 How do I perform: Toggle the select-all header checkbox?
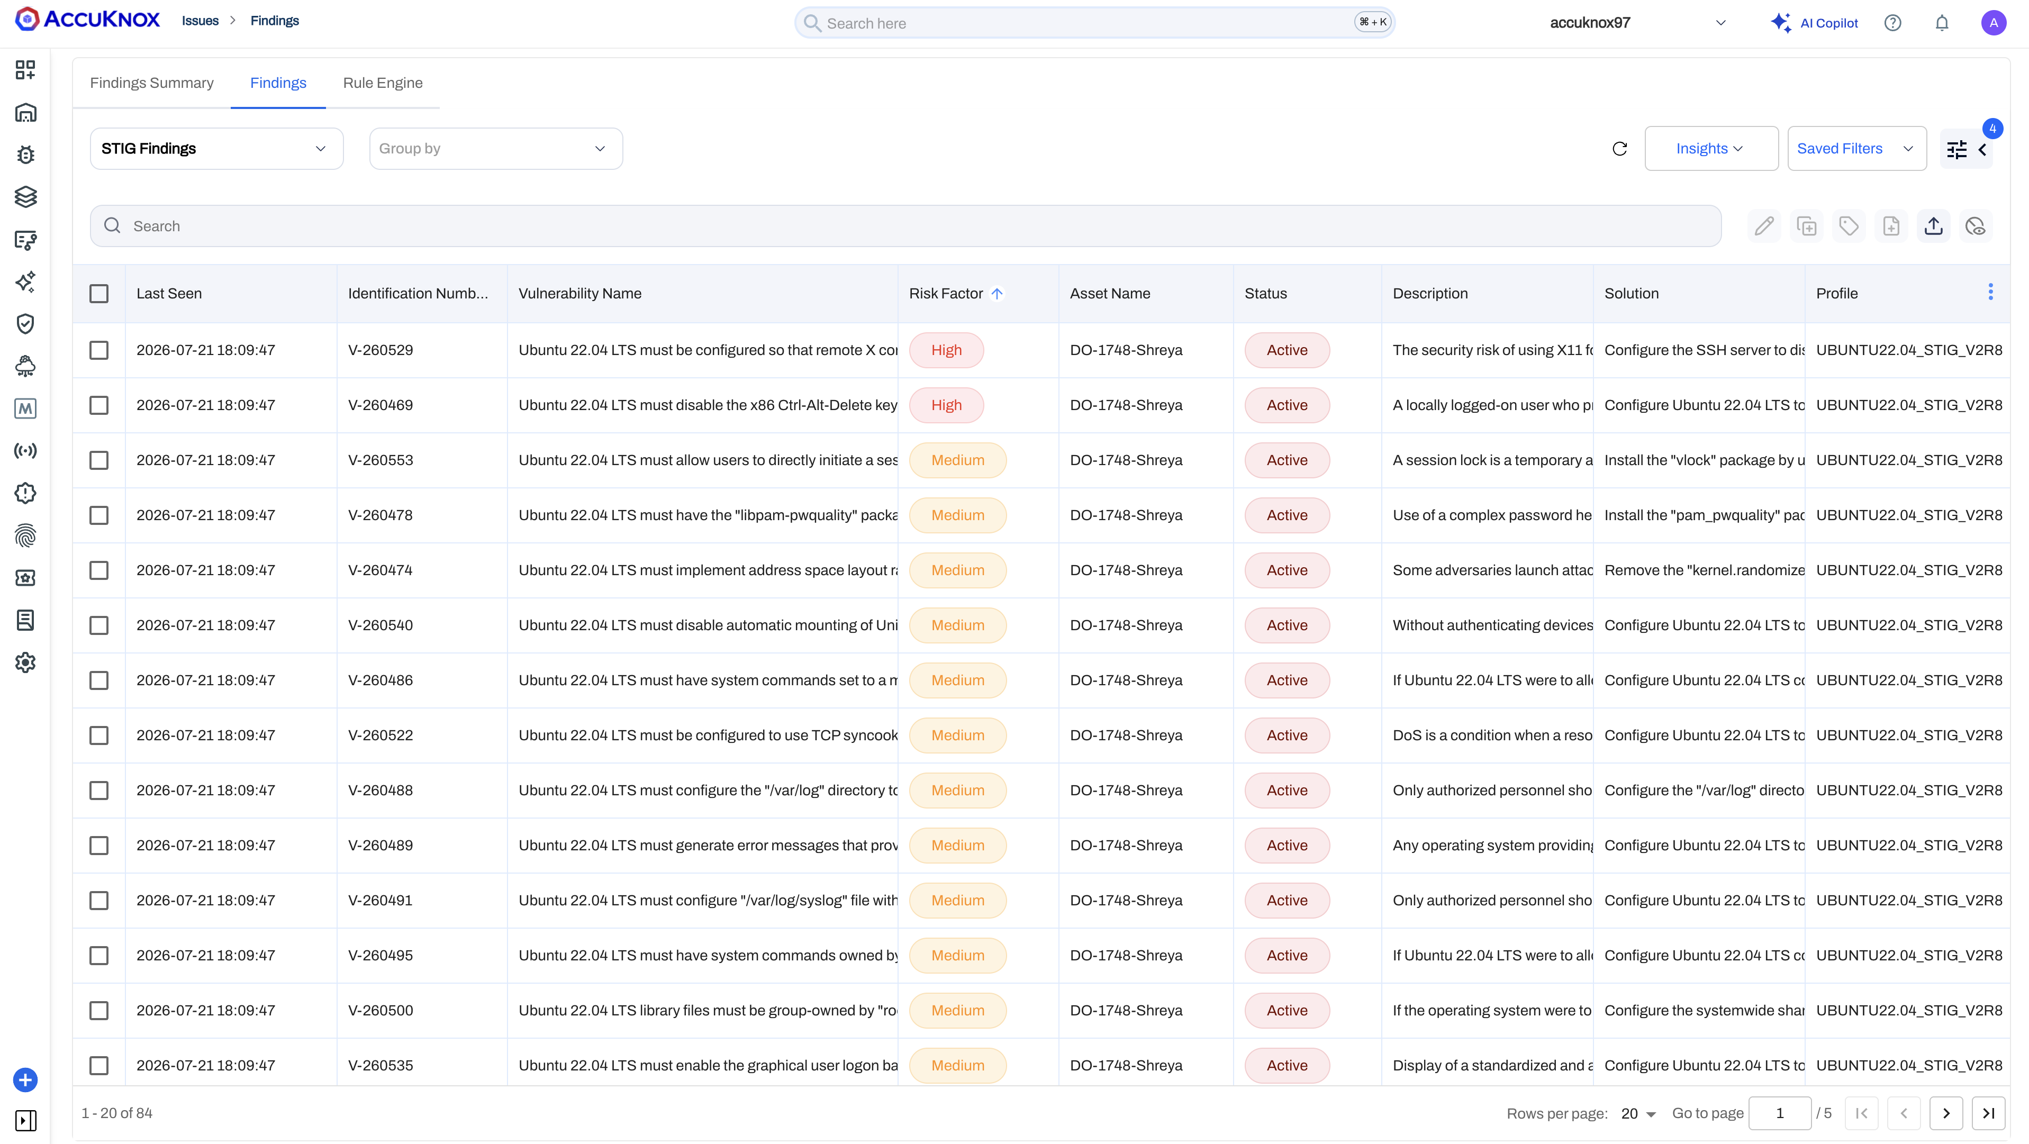pyautogui.click(x=98, y=294)
